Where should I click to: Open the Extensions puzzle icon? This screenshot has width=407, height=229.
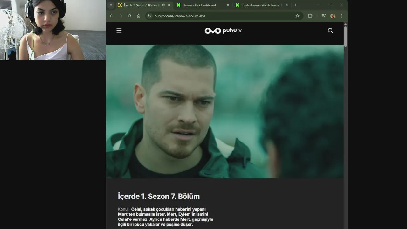[x=310, y=16]
